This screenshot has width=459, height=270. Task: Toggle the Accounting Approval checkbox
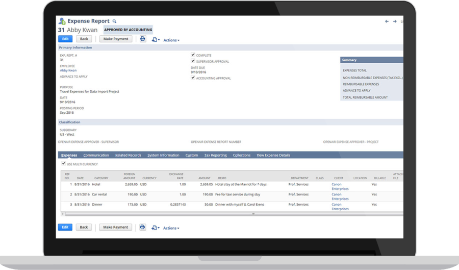193,77
